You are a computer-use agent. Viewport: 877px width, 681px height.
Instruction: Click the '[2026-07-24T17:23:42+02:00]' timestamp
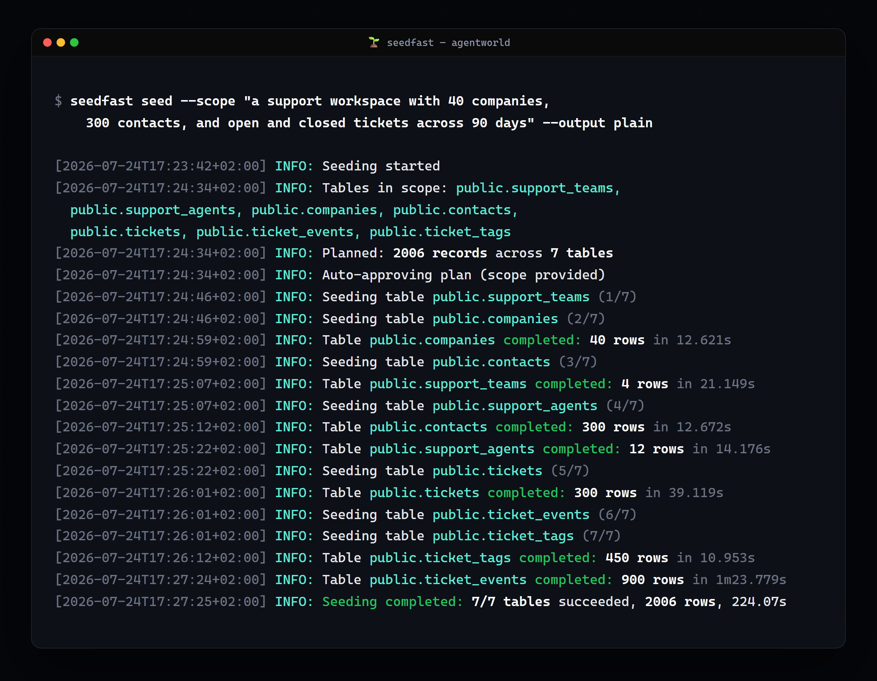(161, 166)
